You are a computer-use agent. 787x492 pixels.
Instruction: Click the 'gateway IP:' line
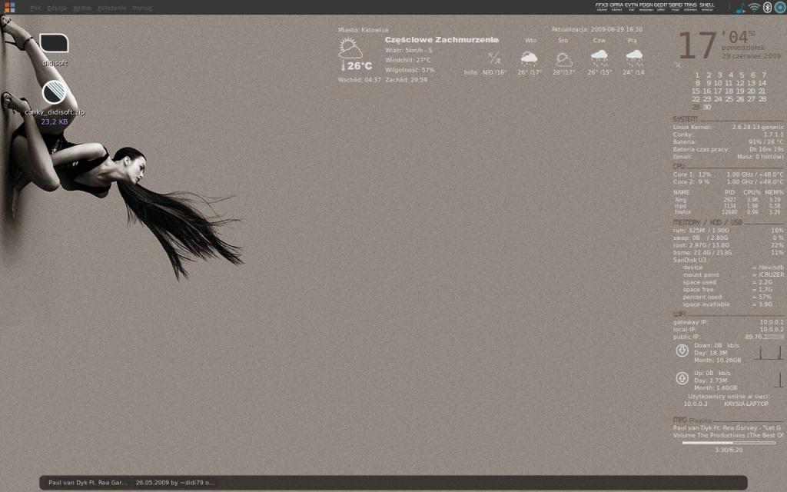(x=729, y=322)
